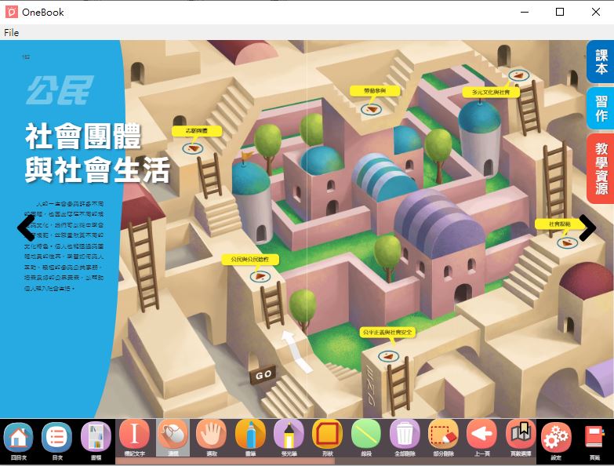This screenshot has height=466, width=614.
Task: Select the hand selection tool
Action: click(212, 435)
